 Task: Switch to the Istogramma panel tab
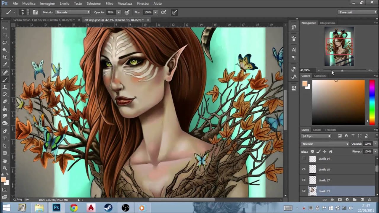(327, 23)
